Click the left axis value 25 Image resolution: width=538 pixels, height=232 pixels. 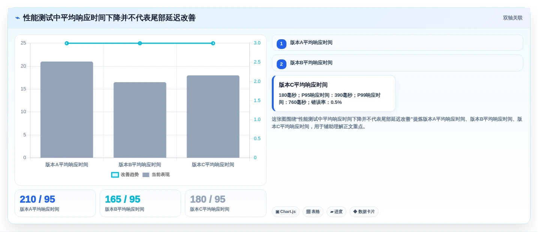(x=23, y=43)
